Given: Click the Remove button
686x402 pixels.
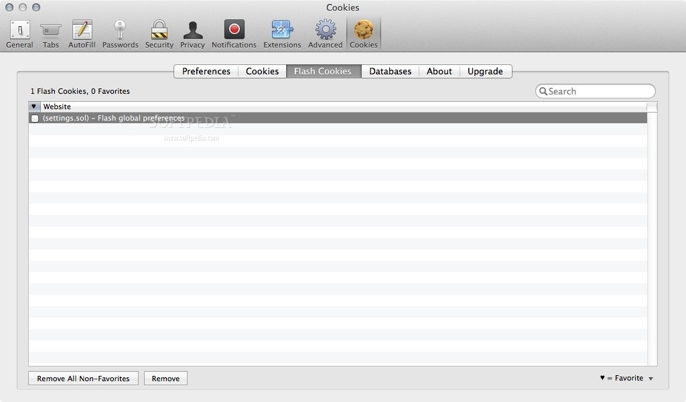Looking at the screenshot, I should coord(165,378).
